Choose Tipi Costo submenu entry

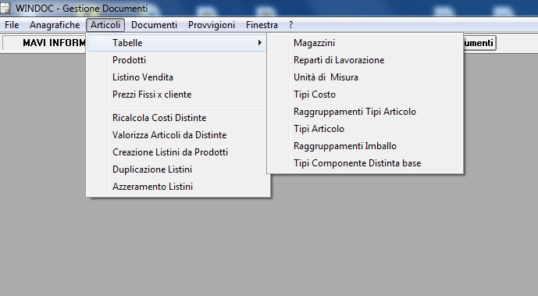tap(365, 95)
